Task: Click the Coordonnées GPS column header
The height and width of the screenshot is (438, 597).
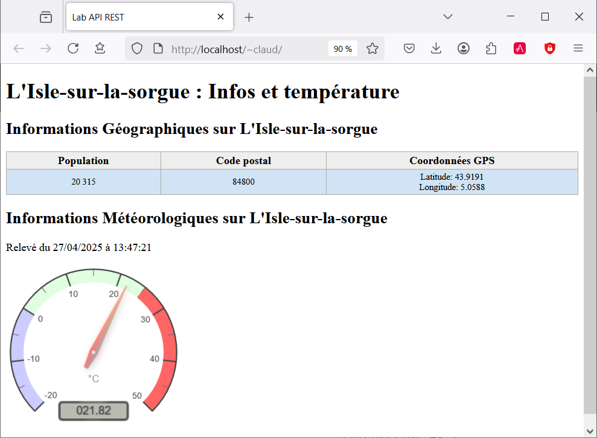Action: pos(452,160)
